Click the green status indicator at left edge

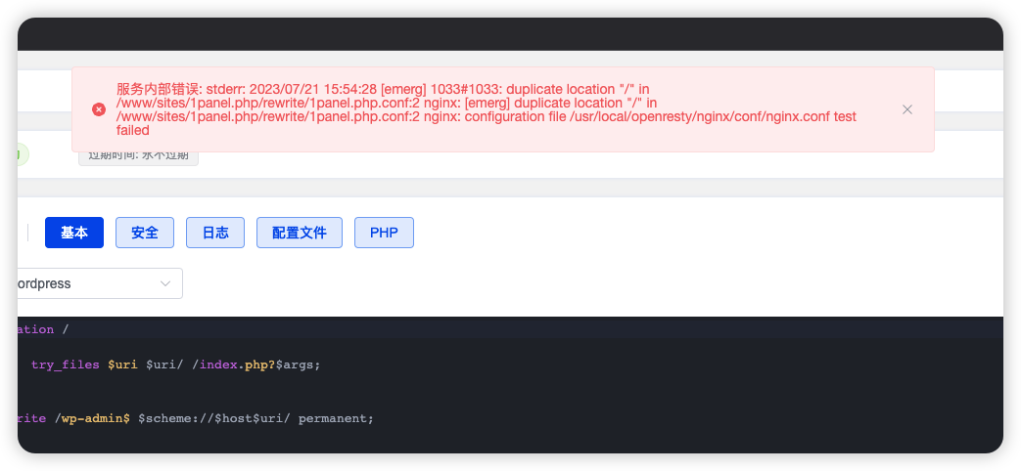(23, 154)
